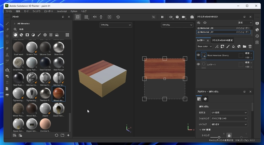Click the add folder icon in layers

[x=245, y=46]
